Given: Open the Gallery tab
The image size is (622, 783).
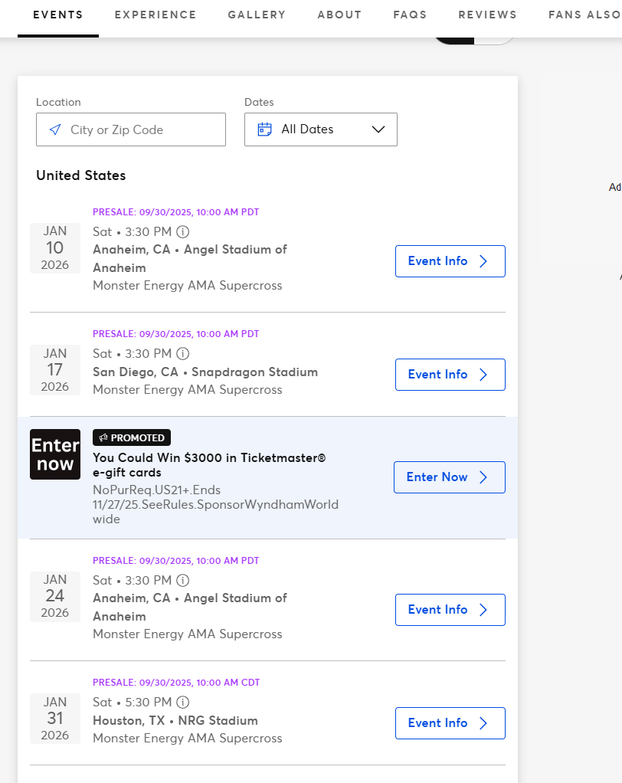Looking at the screenshot, I should [x=257, y=15].
